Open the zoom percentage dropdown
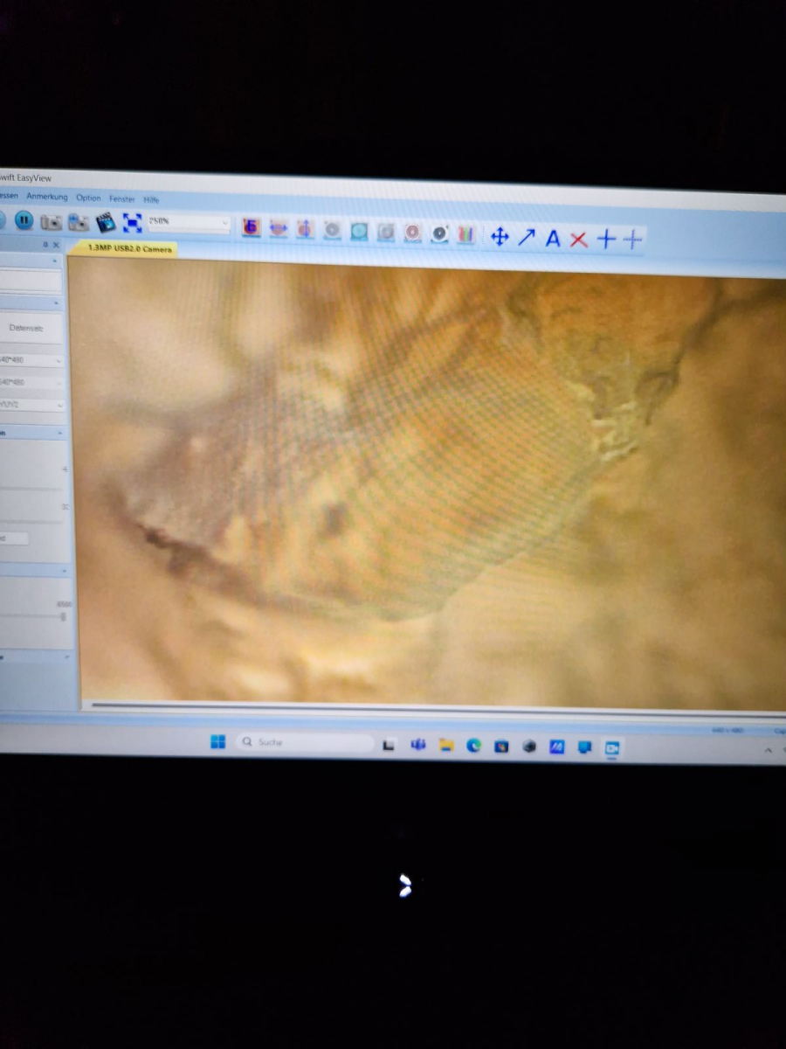The image size is (786, 1049). point(224,225)
